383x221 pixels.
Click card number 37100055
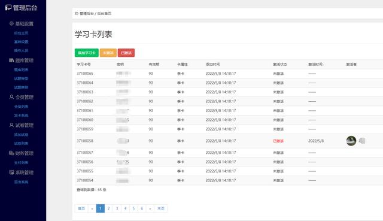85,171
